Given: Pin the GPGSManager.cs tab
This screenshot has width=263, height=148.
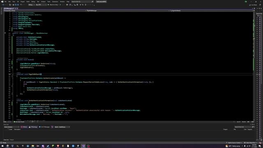Looking at the screenshot, I should pyautogui.click(x=15, y=8).
